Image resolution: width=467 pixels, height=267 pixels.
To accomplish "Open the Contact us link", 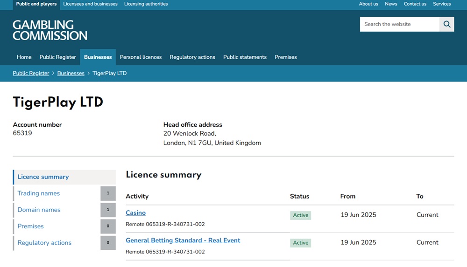I will 415,4.
